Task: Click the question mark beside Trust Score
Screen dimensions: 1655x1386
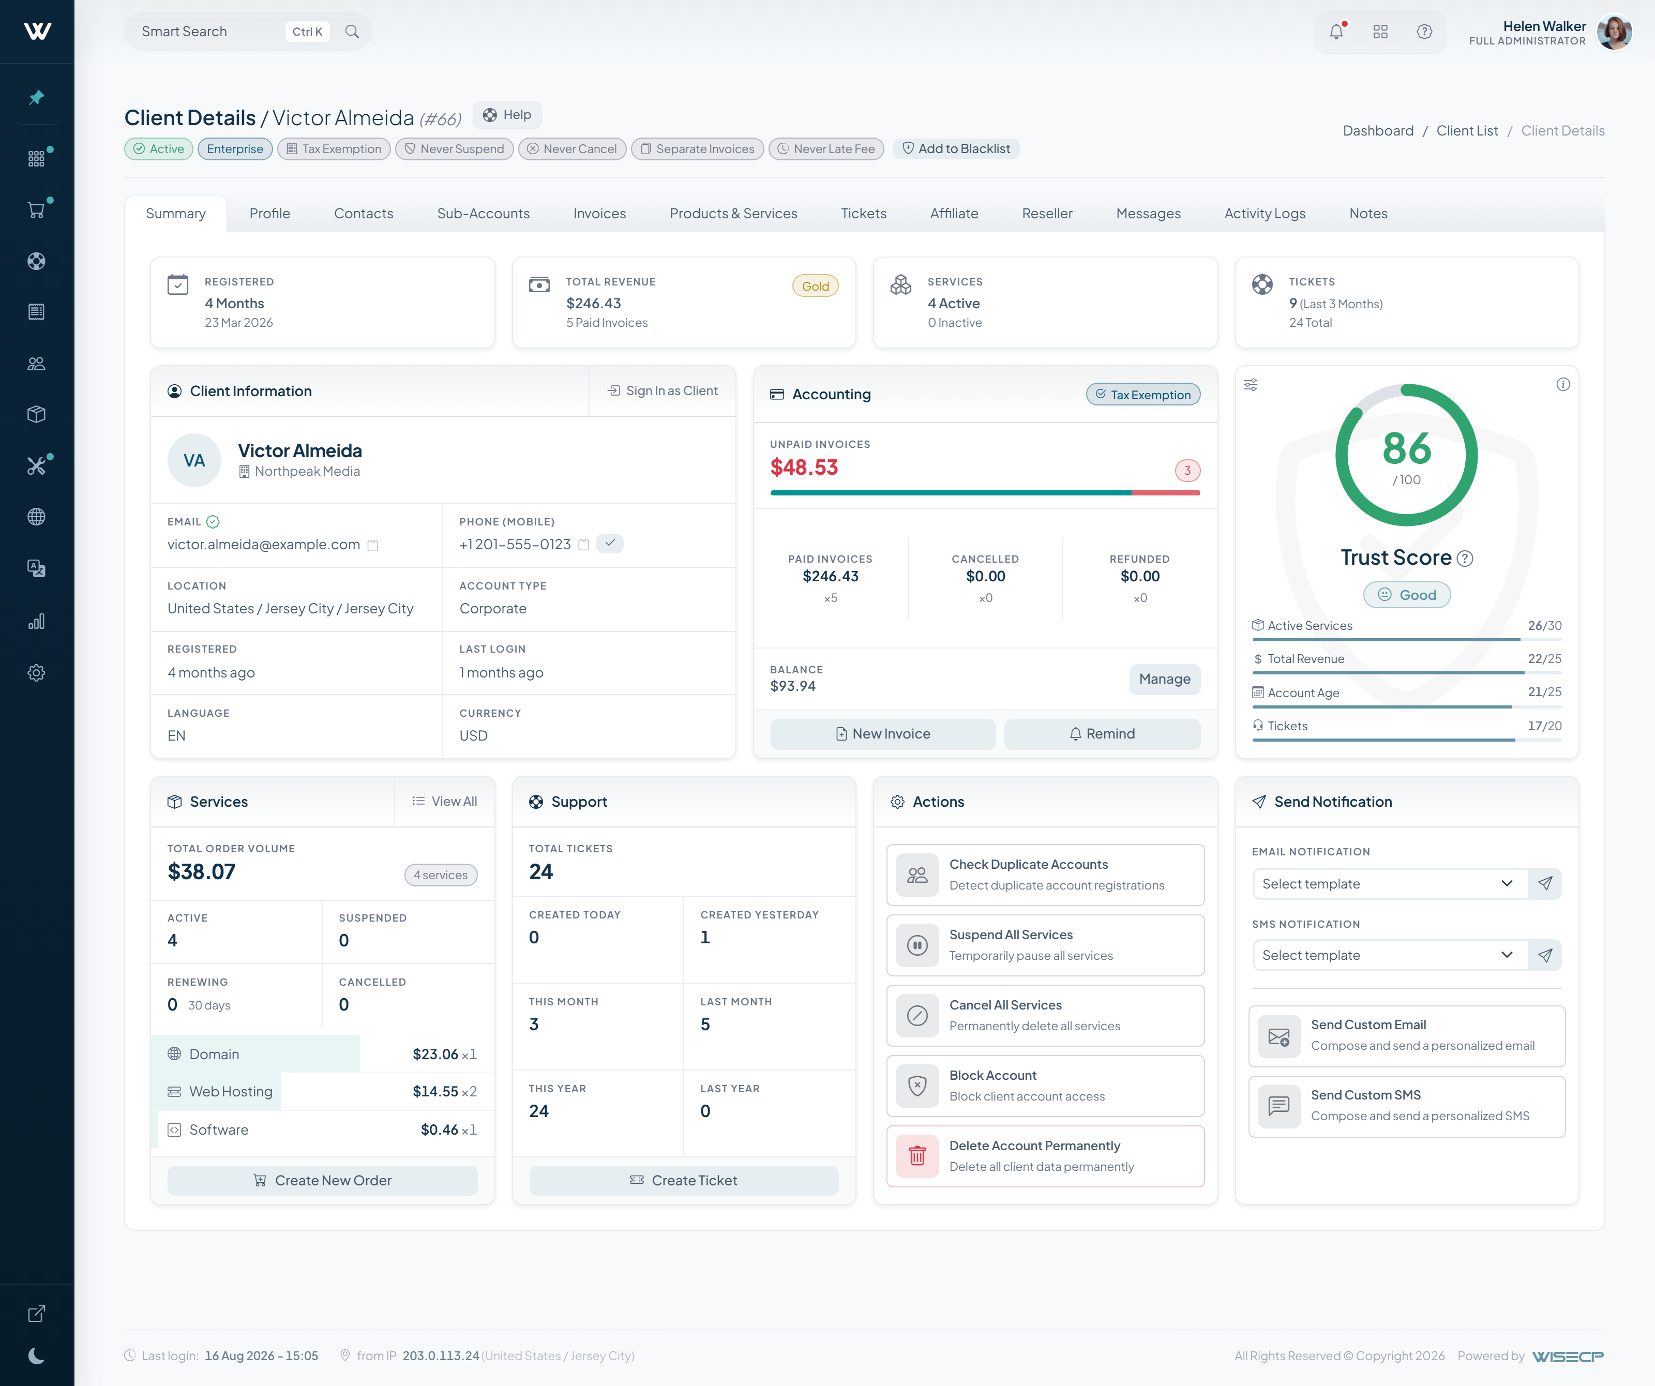Action: 1465,559
